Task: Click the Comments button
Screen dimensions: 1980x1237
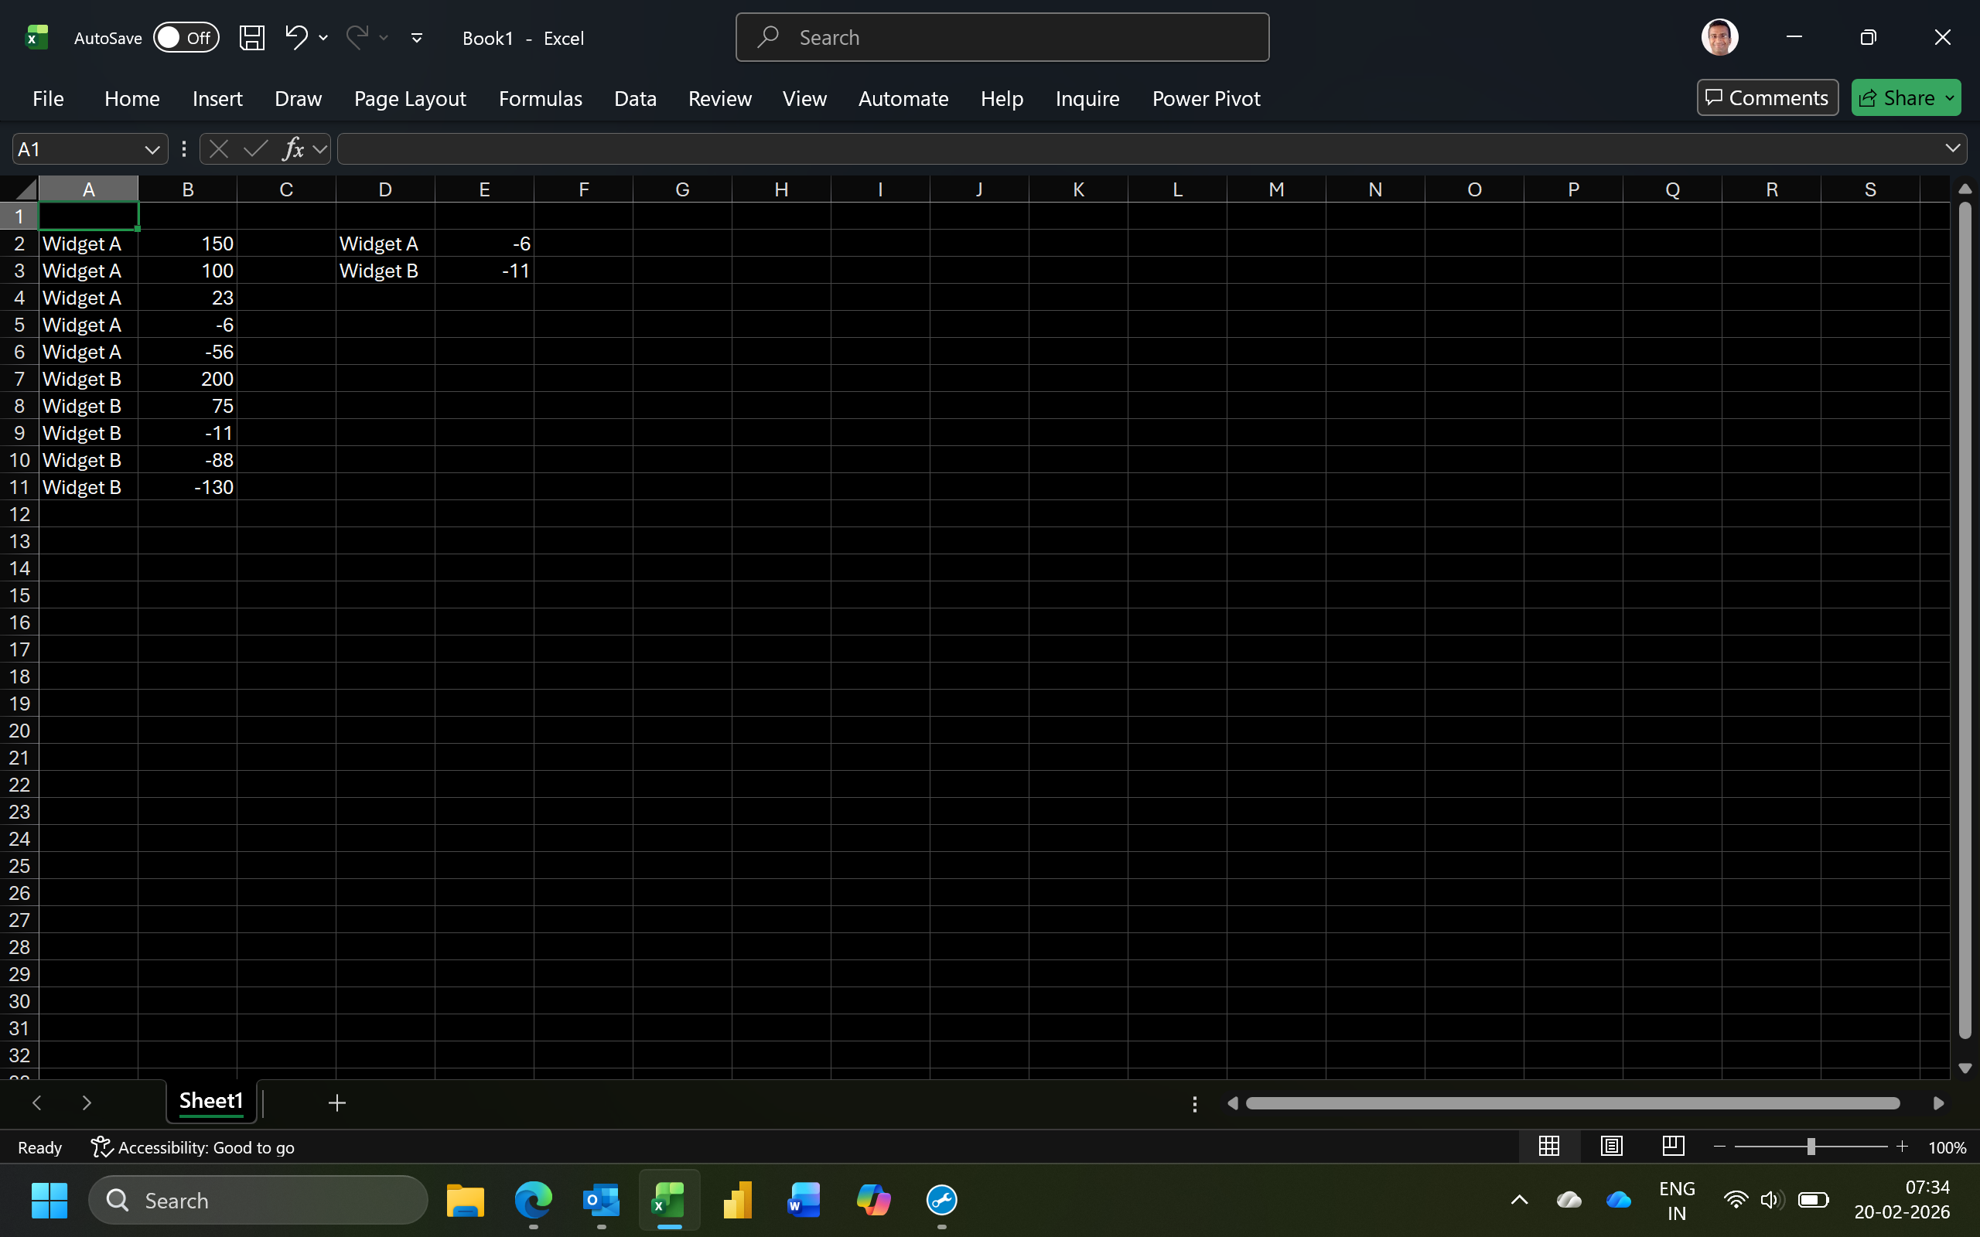Action: tap(1767, 98)
